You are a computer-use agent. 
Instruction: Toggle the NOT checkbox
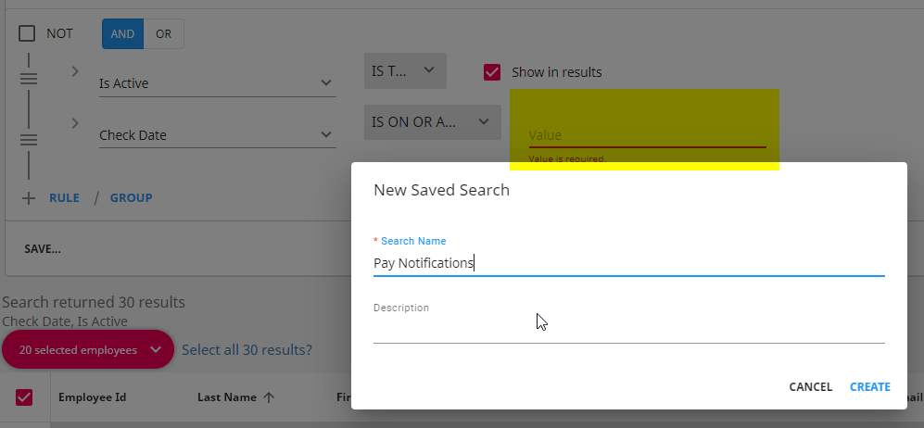[x=27, y=33]
